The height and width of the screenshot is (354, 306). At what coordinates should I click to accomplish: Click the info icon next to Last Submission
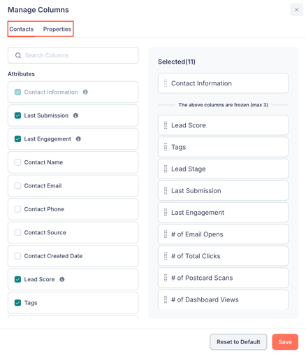tap(75, 115)
